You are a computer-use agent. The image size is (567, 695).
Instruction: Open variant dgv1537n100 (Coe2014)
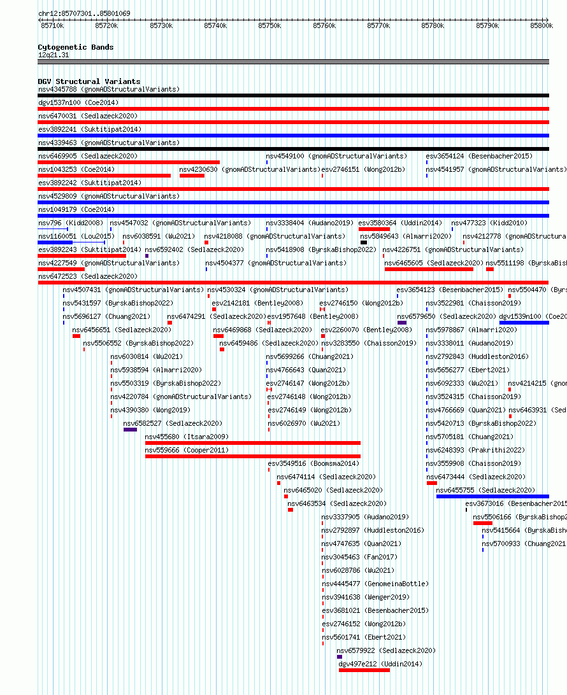pos(78,102)
